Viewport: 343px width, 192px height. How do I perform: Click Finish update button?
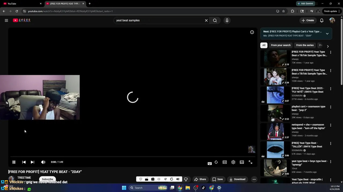pyautogui.click(x=332, y=11)
